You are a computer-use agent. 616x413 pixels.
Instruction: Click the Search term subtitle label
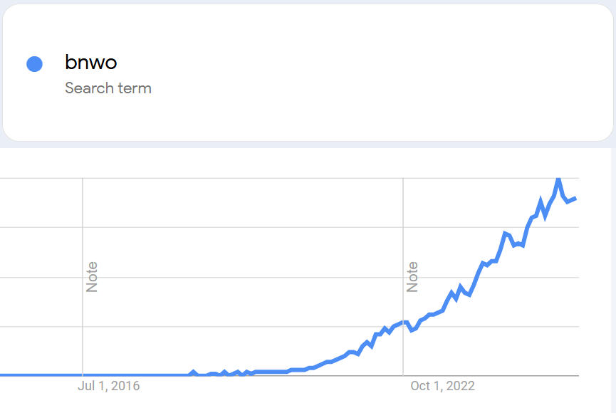(108, 88)
